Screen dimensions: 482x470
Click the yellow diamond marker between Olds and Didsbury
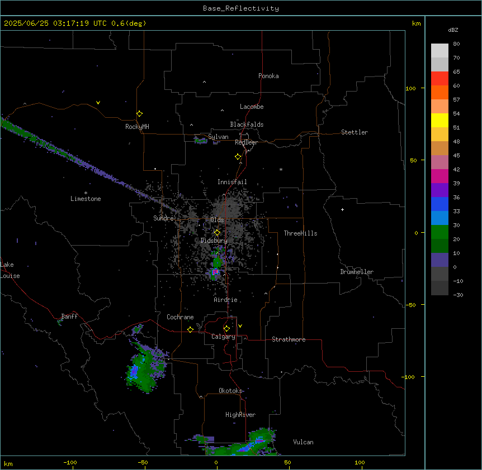point(218,233)
